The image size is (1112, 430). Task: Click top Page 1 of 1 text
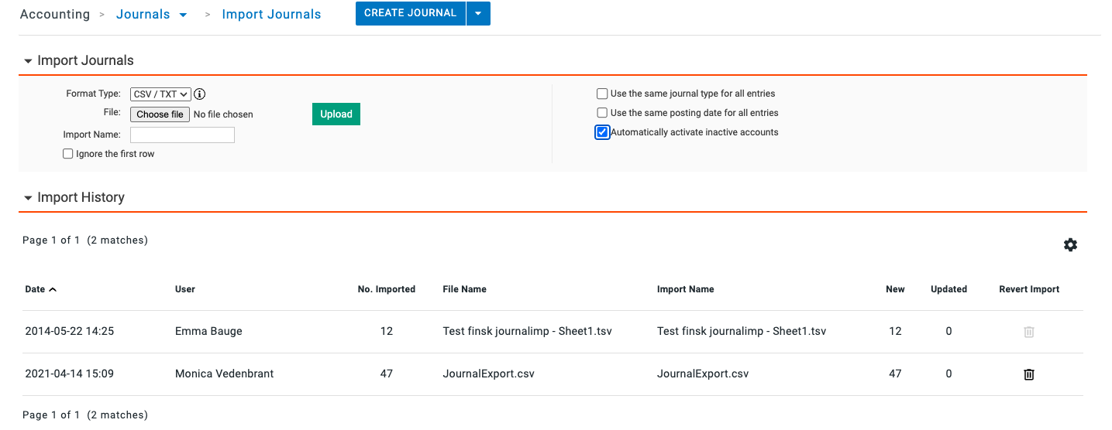(51, 241)
